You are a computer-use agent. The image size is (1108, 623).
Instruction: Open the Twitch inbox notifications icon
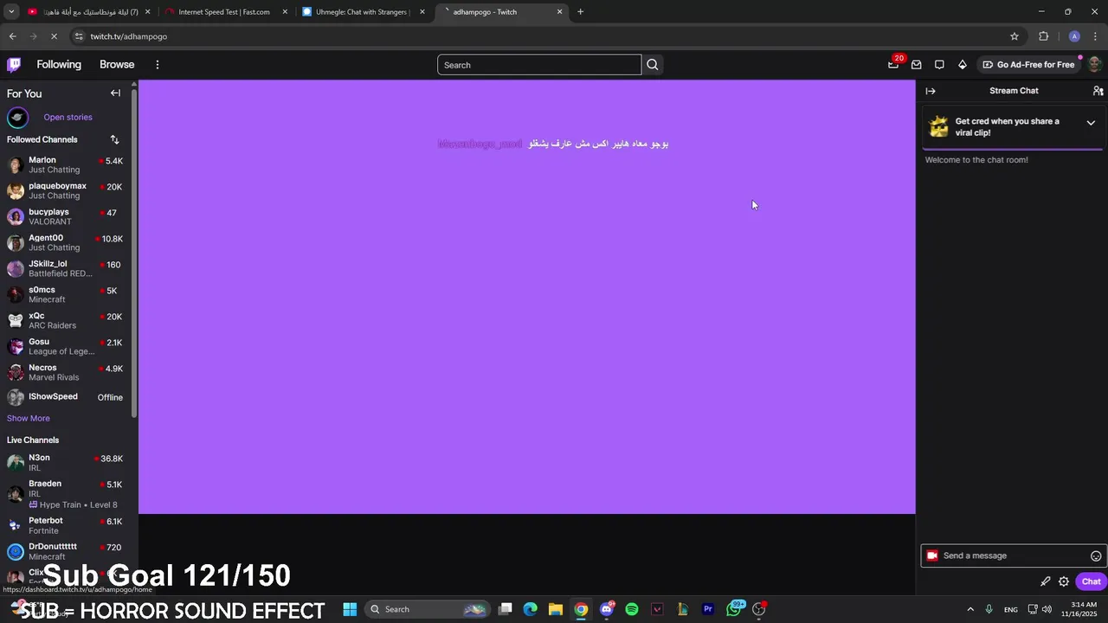pyautogui.click(x=916, y=64)
